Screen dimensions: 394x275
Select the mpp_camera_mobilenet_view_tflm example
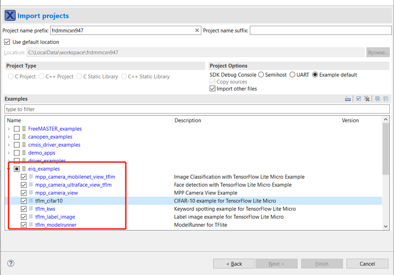75,177
